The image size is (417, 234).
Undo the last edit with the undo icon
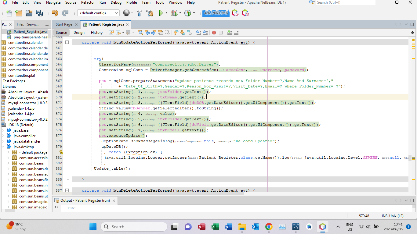click(55, 13)
